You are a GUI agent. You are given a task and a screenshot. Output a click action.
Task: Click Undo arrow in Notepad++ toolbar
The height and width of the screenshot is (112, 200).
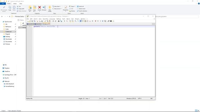[x=53, y=21]
